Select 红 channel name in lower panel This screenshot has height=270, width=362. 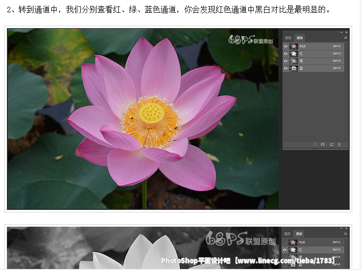point(300,250)
